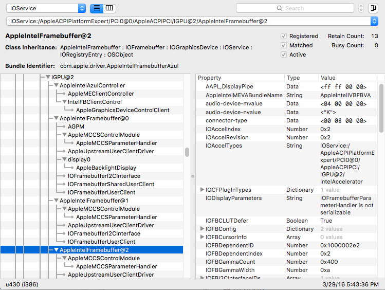Collapse the display0 node
The width and height of the screenshot is (385, 290).
pos(64,159)
